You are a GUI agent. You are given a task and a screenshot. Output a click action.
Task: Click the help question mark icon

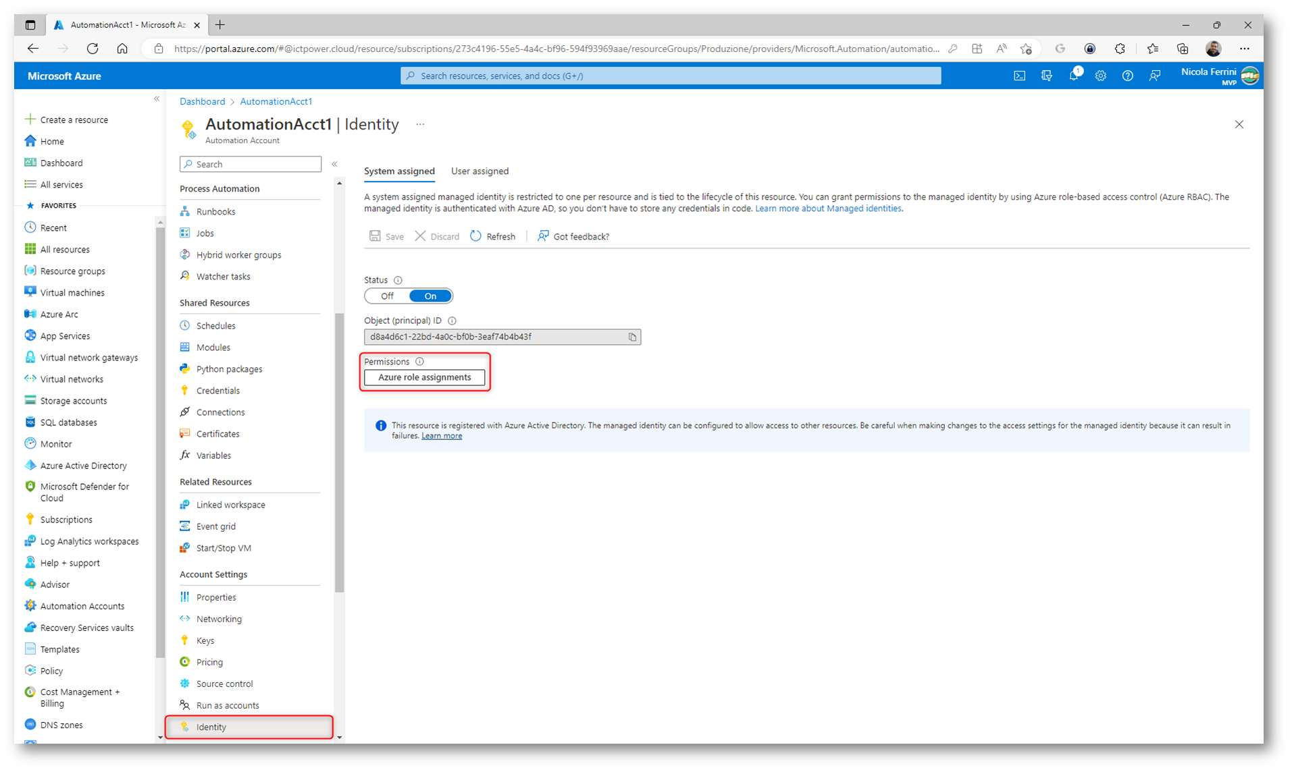[x=1127, y=76]
